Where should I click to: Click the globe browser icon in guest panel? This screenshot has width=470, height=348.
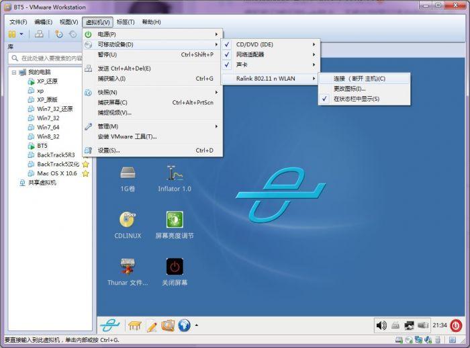click(x=184, y=326)
